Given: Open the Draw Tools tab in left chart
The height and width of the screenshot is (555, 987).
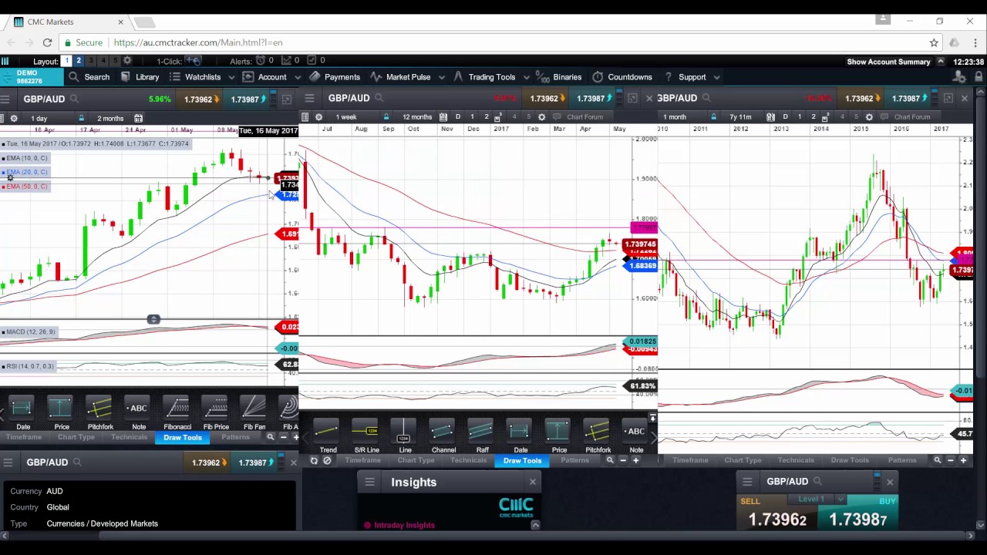Looking at the screenshot, I should point(182,437).
